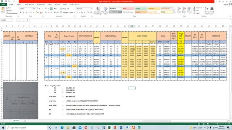
Task: Toggle top vertical alignment button
Action: (x=46, y=9)
